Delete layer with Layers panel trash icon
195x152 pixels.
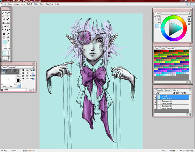[190, 114]
